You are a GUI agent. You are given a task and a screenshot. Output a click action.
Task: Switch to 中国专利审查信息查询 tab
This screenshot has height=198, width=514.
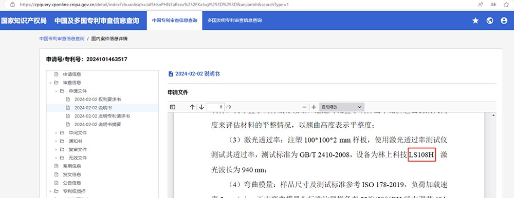tap(175, 21)
